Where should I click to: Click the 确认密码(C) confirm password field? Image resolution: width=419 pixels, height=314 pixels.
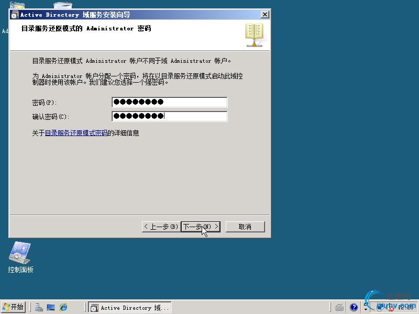[x=169, y=116]
